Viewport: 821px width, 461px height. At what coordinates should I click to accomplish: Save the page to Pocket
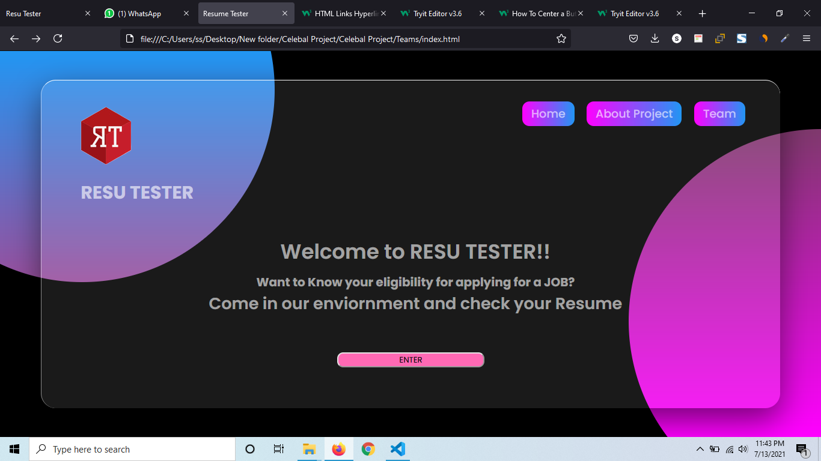(x=633, y=38)
